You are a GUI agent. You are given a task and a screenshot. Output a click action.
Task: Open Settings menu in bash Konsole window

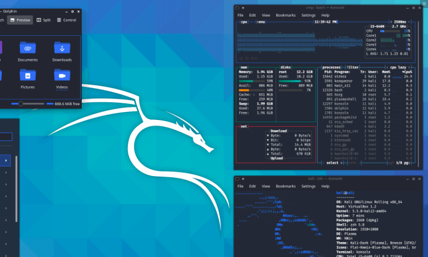coord(309,16)
